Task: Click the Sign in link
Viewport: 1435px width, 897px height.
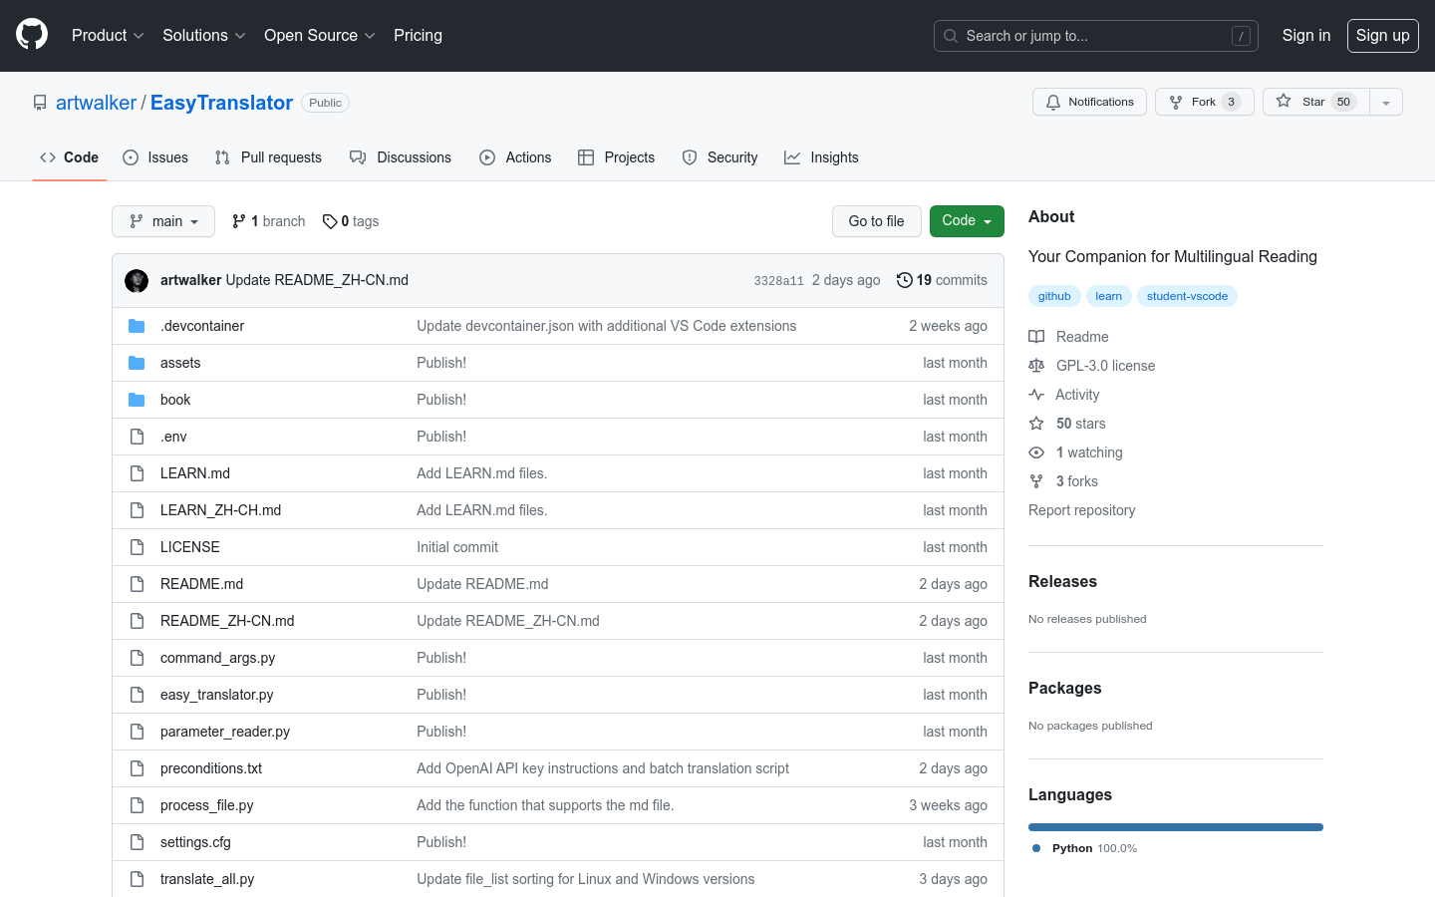Action: 1306,35
